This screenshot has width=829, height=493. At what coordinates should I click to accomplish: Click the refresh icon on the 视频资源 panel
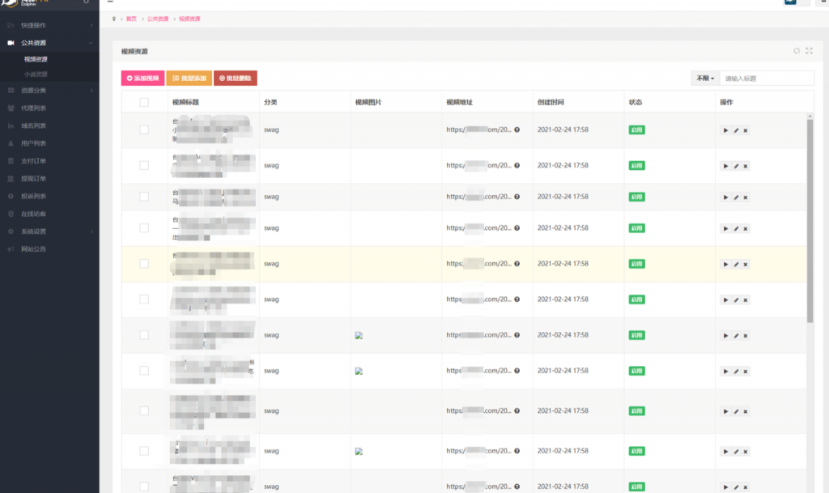tap(797, 51)
